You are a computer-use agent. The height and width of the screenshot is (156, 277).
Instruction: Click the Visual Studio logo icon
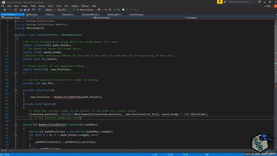3,2
